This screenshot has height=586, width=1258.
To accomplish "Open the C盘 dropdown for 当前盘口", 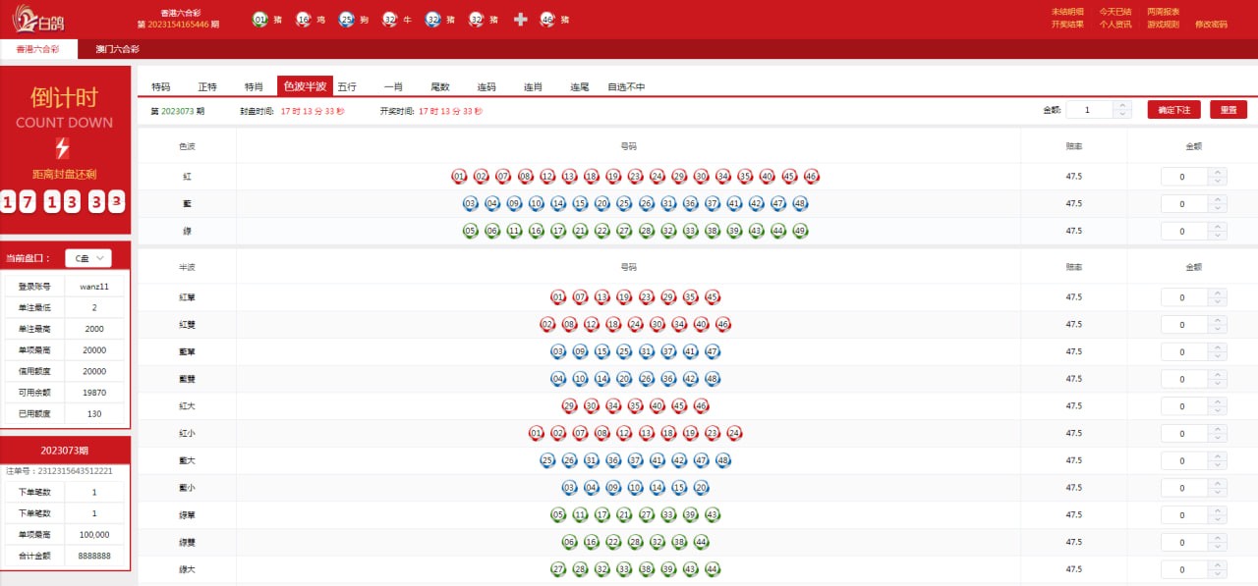I will click(x=88, y=258).
